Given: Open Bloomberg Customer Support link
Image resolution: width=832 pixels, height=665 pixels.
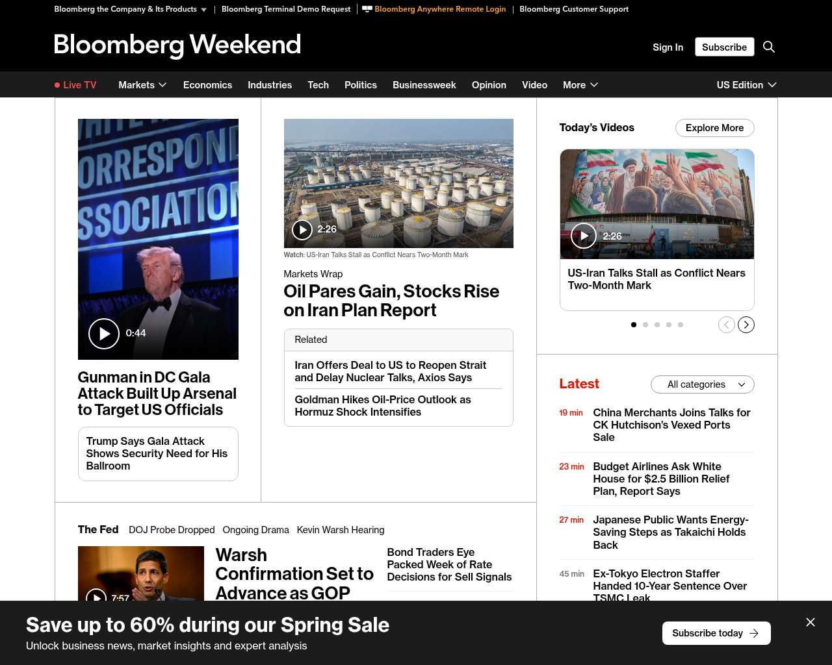Looking at the screenshot, I should pos(574,9).
